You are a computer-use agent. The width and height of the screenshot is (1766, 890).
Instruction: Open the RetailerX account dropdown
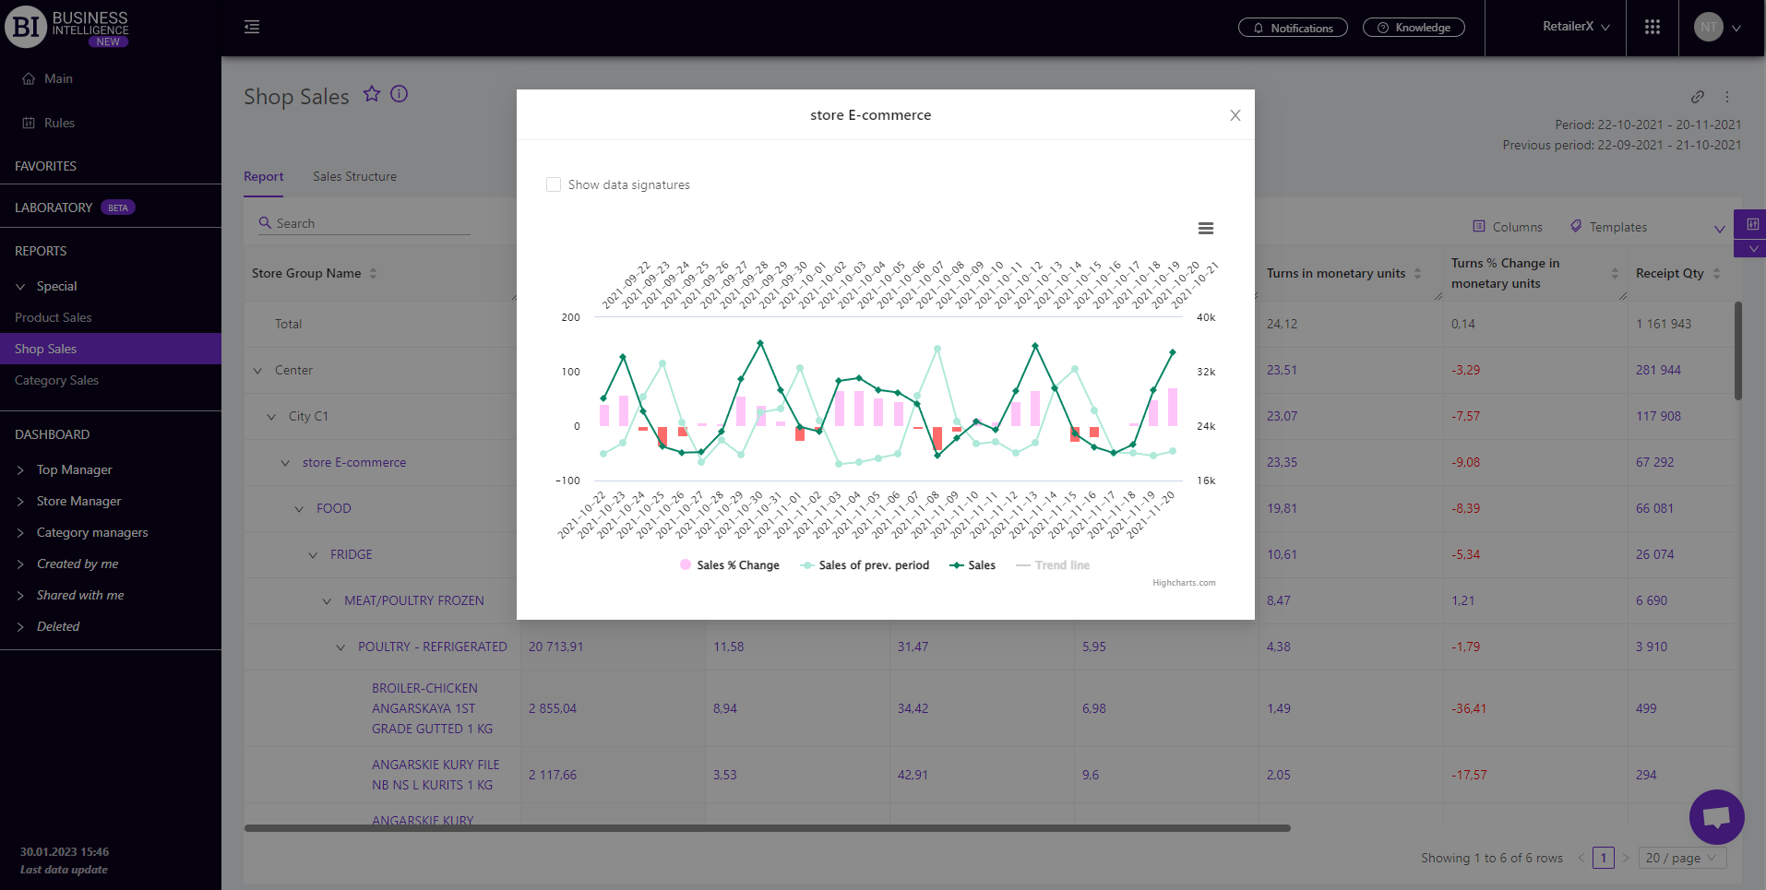[x=1576, y=27]
